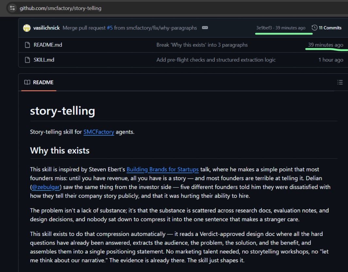Open the README.md file

click(x=48, y=45)
